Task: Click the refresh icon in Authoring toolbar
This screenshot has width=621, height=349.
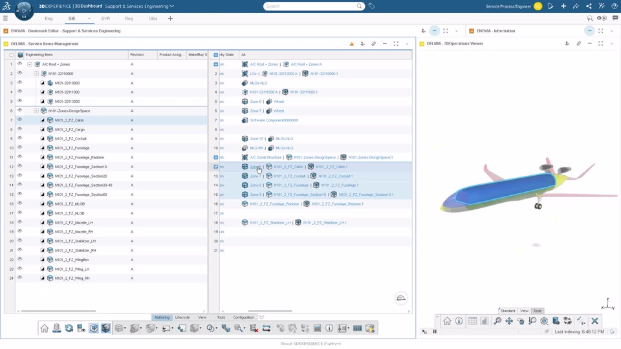Action: click(69, 328)
